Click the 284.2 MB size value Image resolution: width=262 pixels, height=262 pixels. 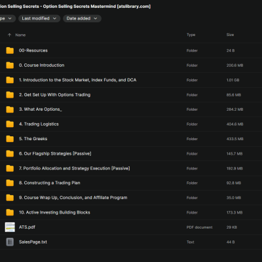point(234,109)
